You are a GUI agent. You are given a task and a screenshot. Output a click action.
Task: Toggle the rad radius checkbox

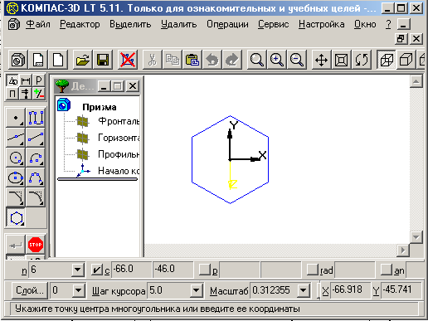pos(313,270)
